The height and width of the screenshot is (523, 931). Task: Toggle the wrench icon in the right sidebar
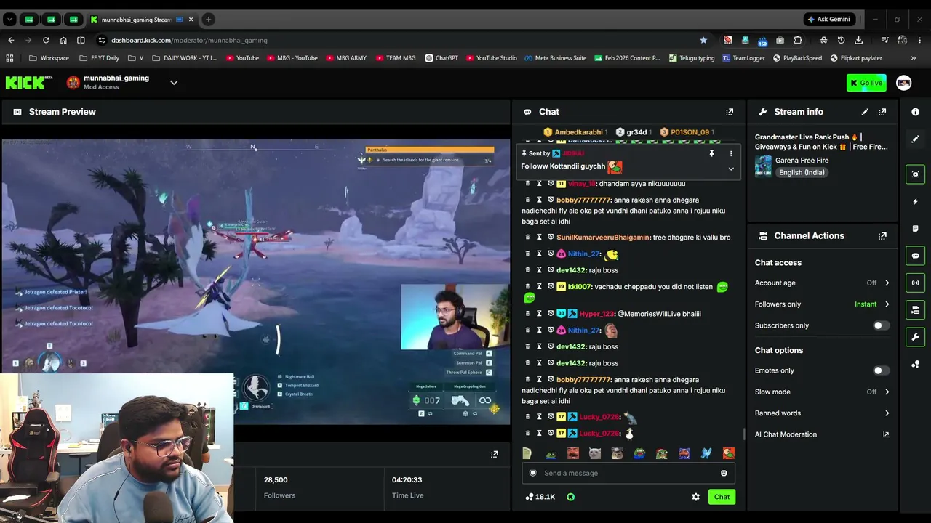coord(915,337)
